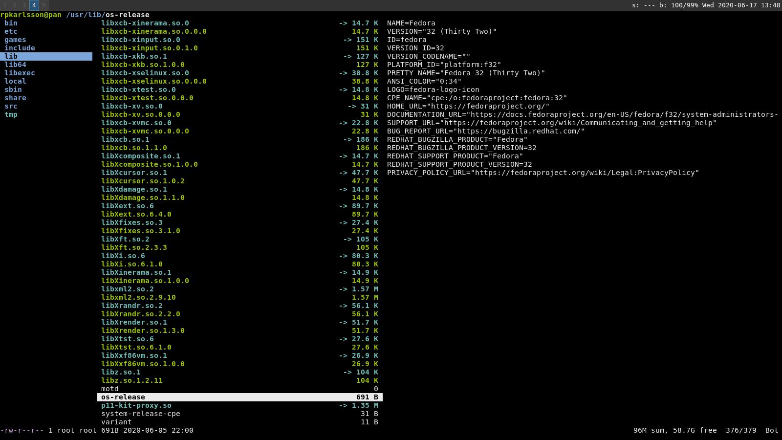782x440 pixels.
Task: Switch to workspace 3 in the top bar
Action: pyautogui.click(x=24, y=5)
